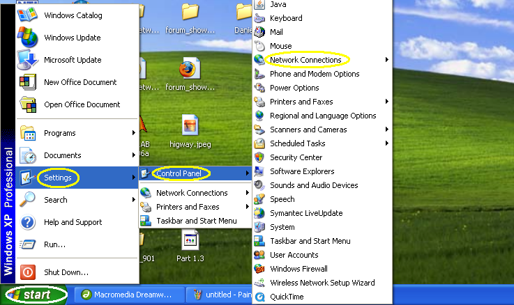Click the QuickTime icon
Viewport: 514px width, 305px height.
260,297
